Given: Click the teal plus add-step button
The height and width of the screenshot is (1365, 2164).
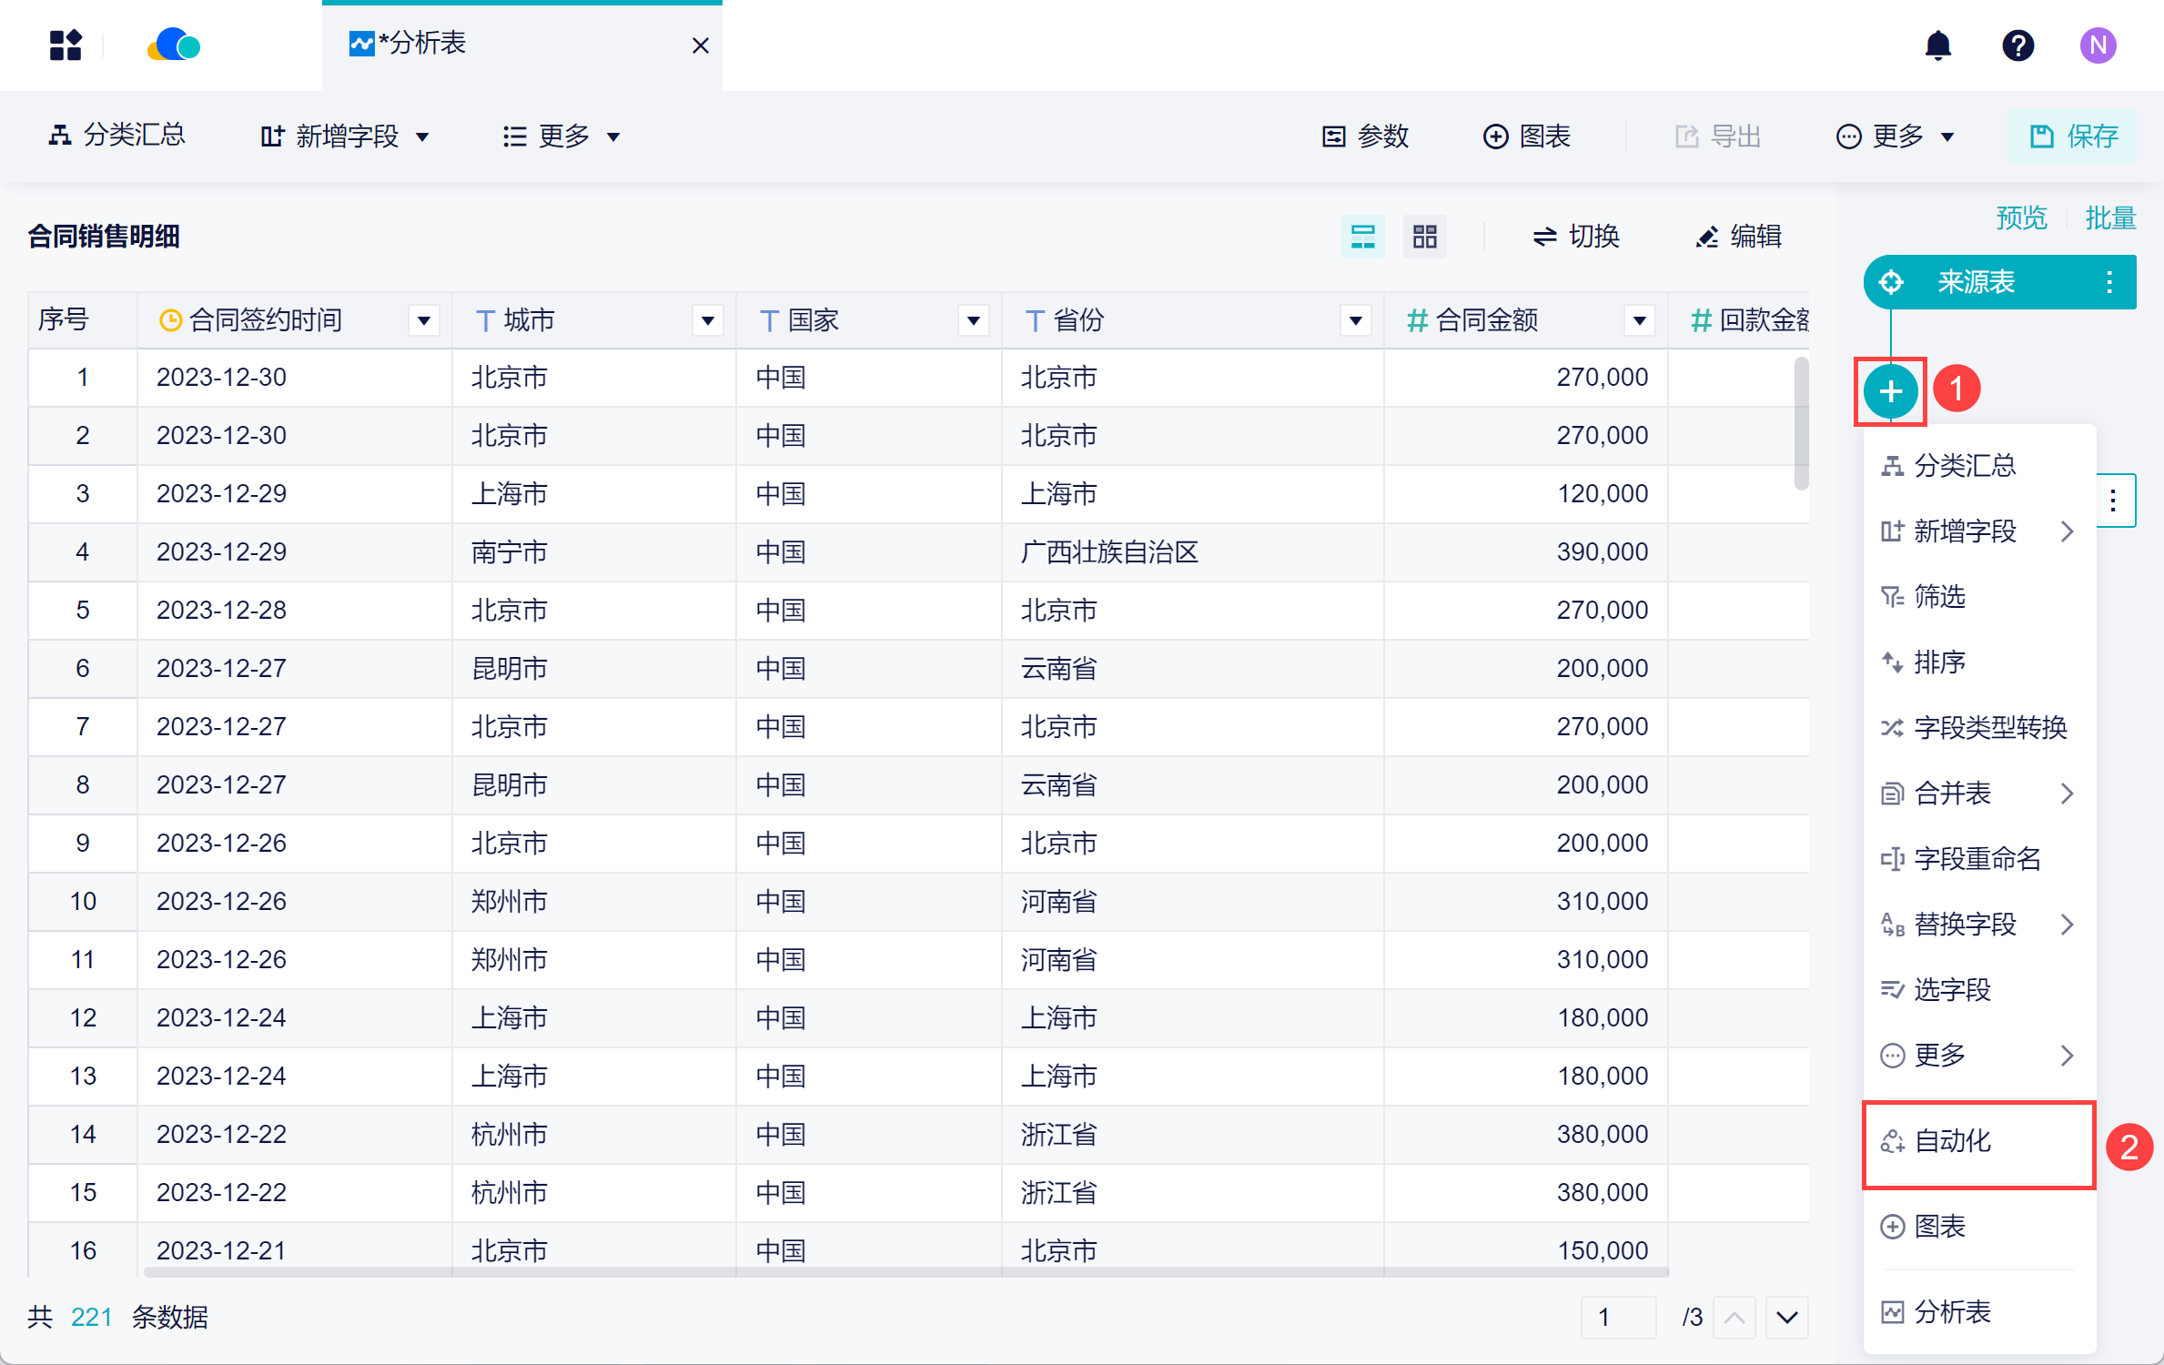Looking at the screenshot, I should pos(1890,391).
